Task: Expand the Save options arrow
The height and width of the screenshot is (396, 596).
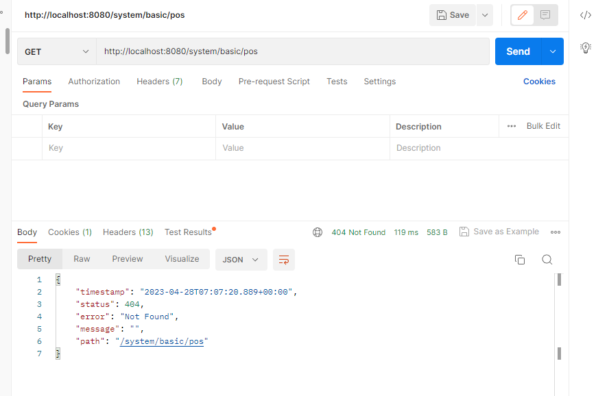Action: click(484, 15)
